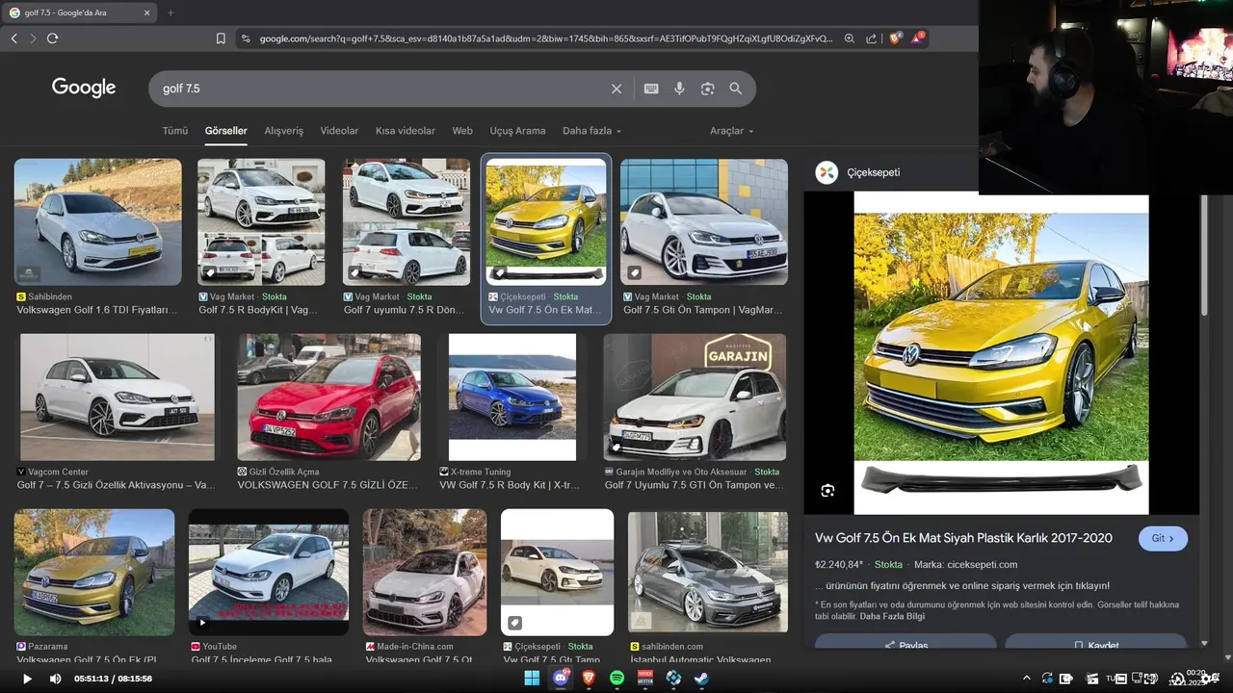Click 'Marka: ciceksepeti.com' text
This screenshot has height=693, width=1233.
tap(966, 565)
